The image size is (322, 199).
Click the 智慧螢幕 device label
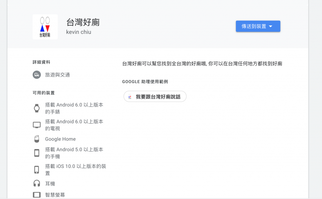pos(55,195)
